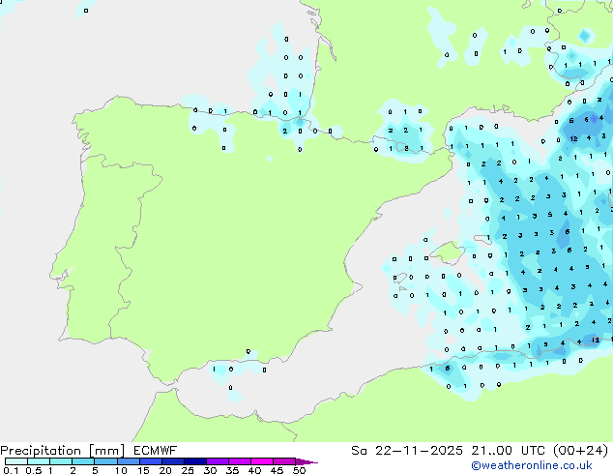Click the date "22-11-2025" text
The width and height of the screenshot is (613, 474).
[419, 451]
